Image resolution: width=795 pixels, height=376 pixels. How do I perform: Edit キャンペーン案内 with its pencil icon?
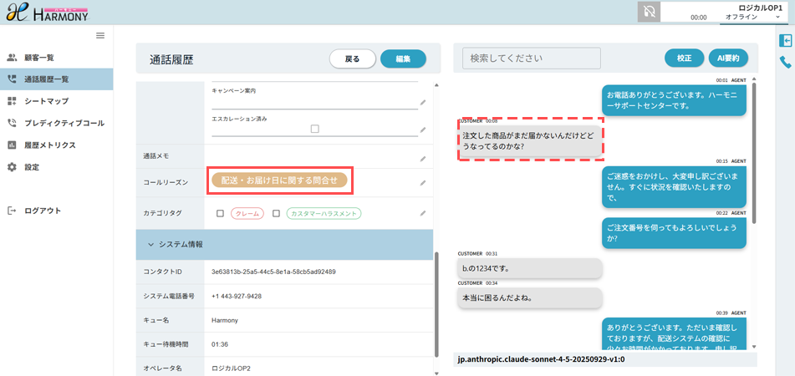click(423, 103)
